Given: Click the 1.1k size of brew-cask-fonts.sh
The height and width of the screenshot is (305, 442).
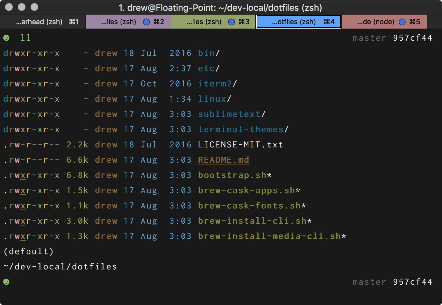Looking at the screenshot, I should (77, 206).
